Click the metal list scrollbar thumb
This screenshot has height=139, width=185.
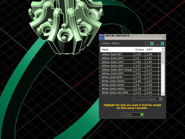click(x=163, y=57)
